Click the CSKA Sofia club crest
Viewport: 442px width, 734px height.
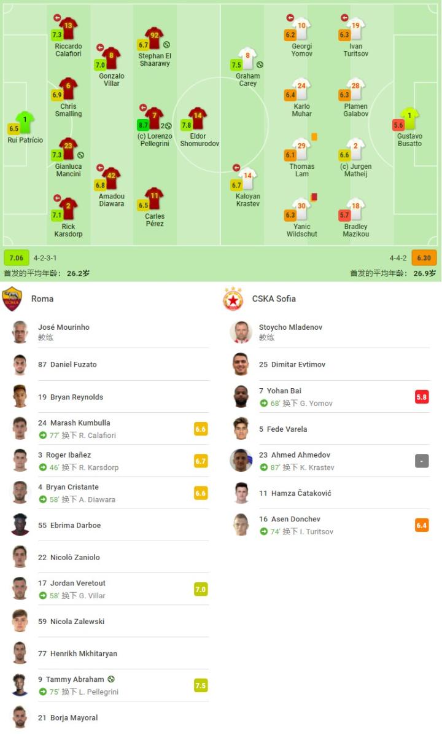point(233,299)
